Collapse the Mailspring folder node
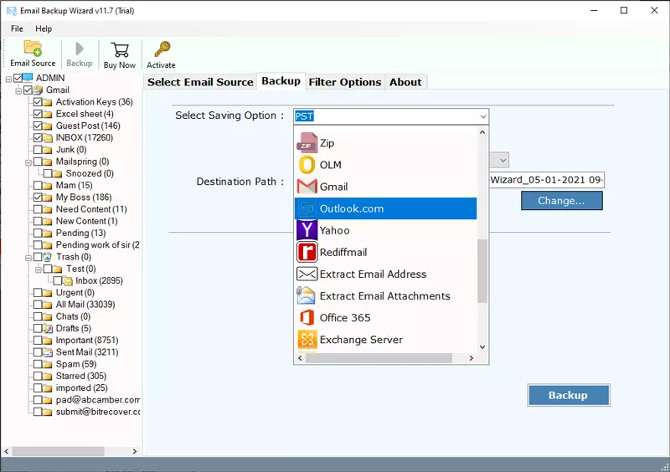The image size is (670, 472). (28, 162)
